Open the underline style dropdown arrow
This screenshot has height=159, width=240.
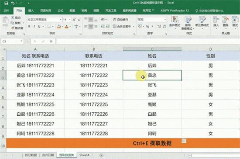43,27
